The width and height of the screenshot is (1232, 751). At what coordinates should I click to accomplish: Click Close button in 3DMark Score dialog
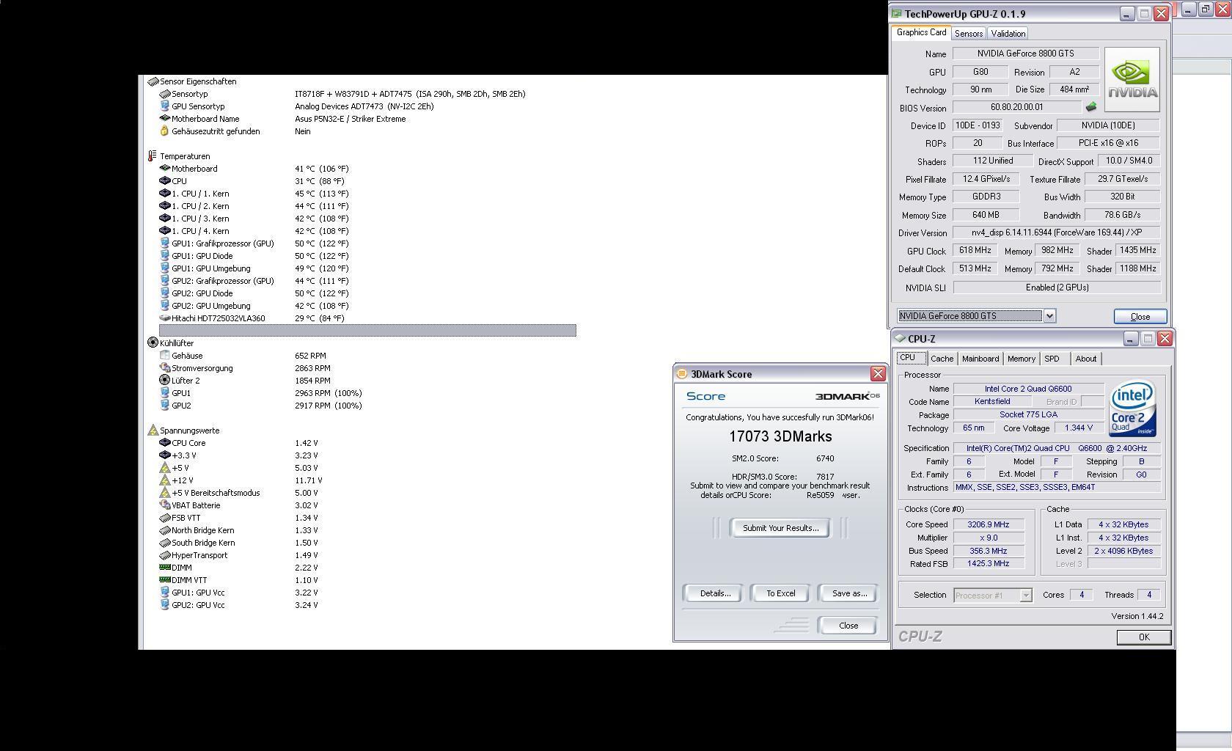(x=848, y=626)
